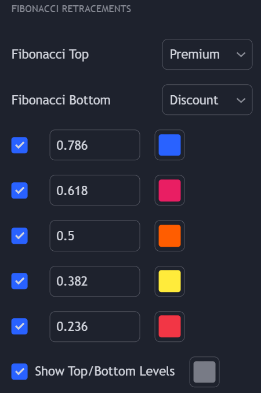Open the Fibonacci Bottom dropdown
This screenshot has width=261, height=393.
207,100
